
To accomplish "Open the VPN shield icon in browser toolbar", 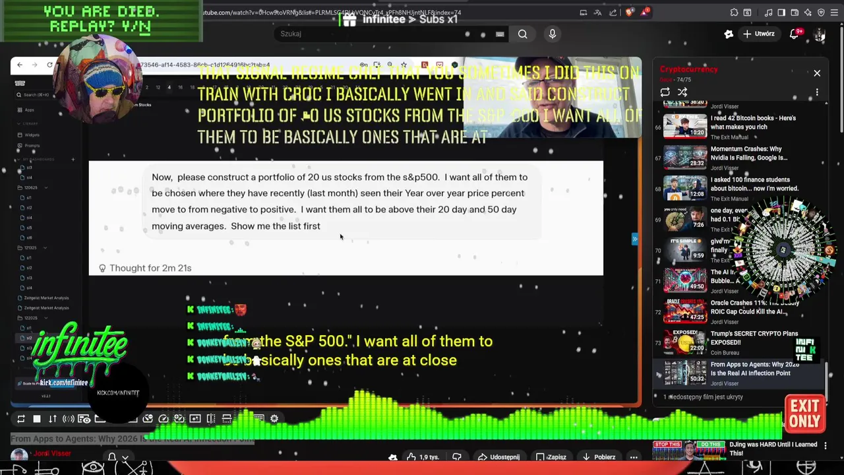I will point(822,12).
